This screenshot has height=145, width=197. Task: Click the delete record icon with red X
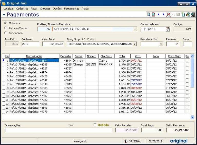[x=169, y=15]
